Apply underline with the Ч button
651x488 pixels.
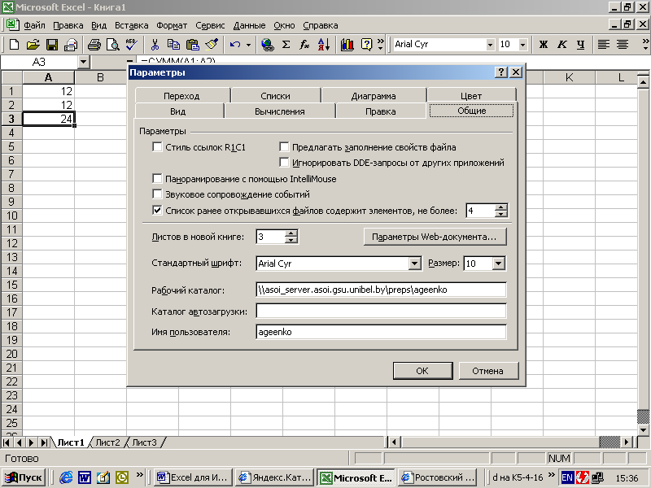(581, 44)
